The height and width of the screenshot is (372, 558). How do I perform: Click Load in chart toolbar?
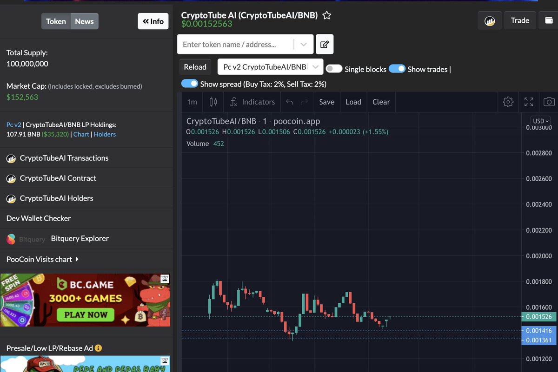(353, 102)
